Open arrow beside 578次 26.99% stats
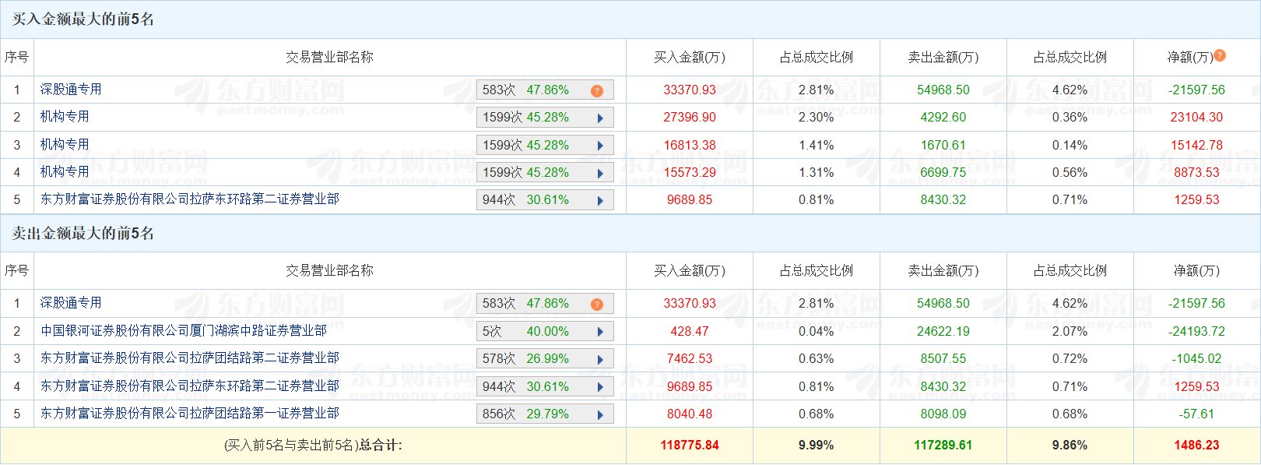The image size is (1261, 465). point(600,360)
